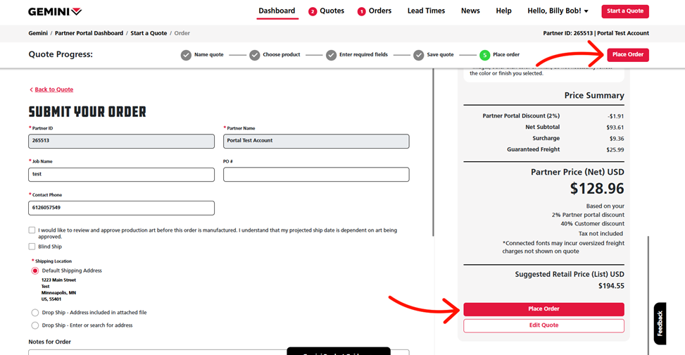Check the Blind Ship checkbox
The height and width of the screenshot is (355, 685).
32,247
